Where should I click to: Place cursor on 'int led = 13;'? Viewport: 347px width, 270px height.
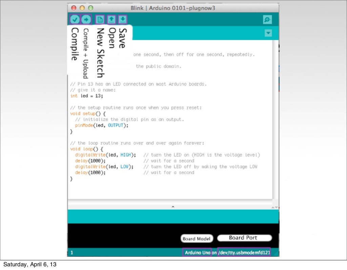pyautogui.click(x=86, y=96)
